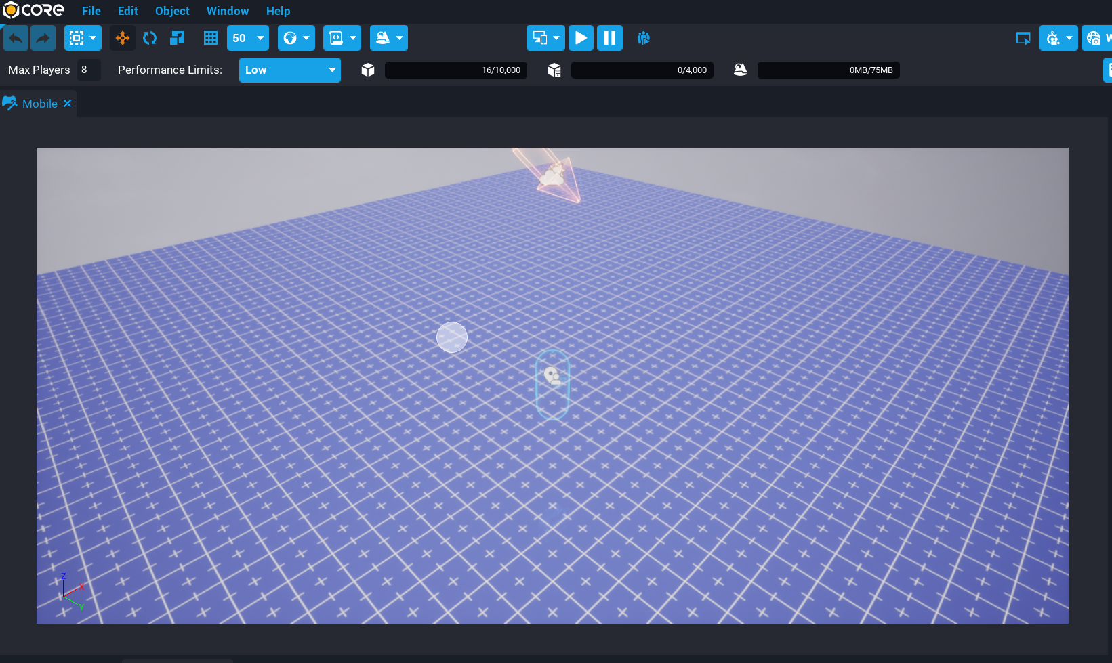Open the world/local space globe dropdown
This screenshot has height=663, width=1112.
coord(296,38)
